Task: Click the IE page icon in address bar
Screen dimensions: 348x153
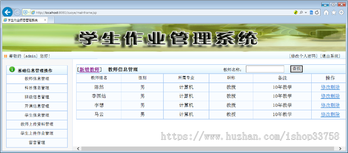Action: [x=33, y=13]
